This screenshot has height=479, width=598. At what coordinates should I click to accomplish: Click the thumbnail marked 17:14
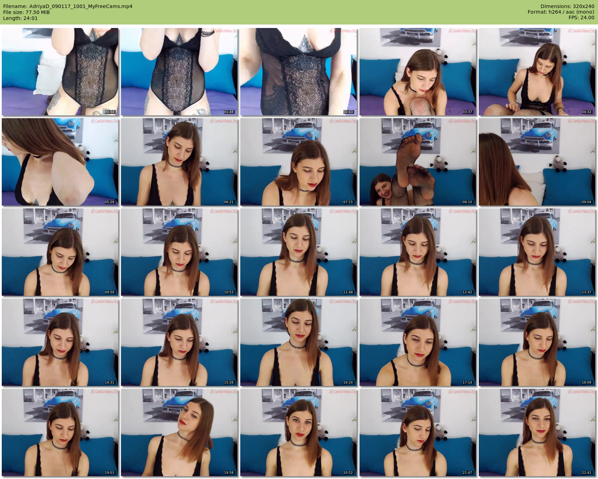(418, 342)
